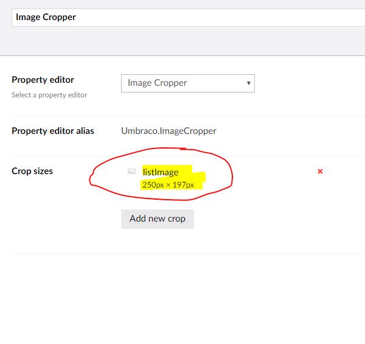Click empty space right of the name text
The height and width of the screenshot is (344, 365).
coord(243,17)
